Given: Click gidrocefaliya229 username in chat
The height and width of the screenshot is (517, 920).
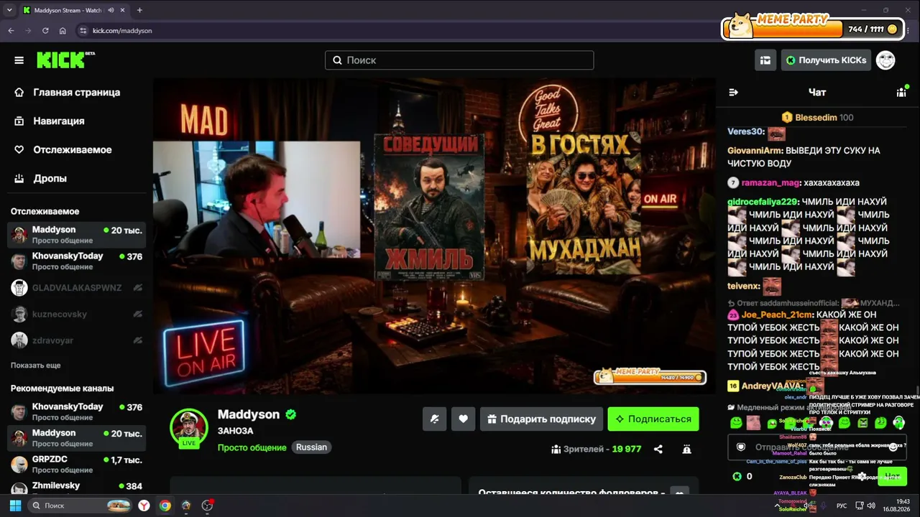Looking at the screenshot, I should pos(763,202).
